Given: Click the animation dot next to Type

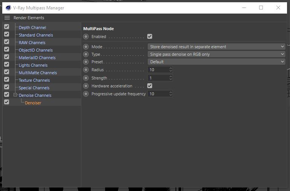Looking at the screenshot, I should point(86,54).
